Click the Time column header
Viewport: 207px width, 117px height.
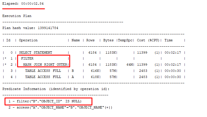168,40
